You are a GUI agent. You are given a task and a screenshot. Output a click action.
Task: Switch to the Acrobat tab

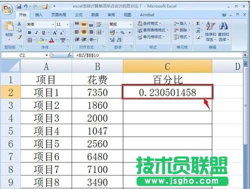(x=147, y=15)
